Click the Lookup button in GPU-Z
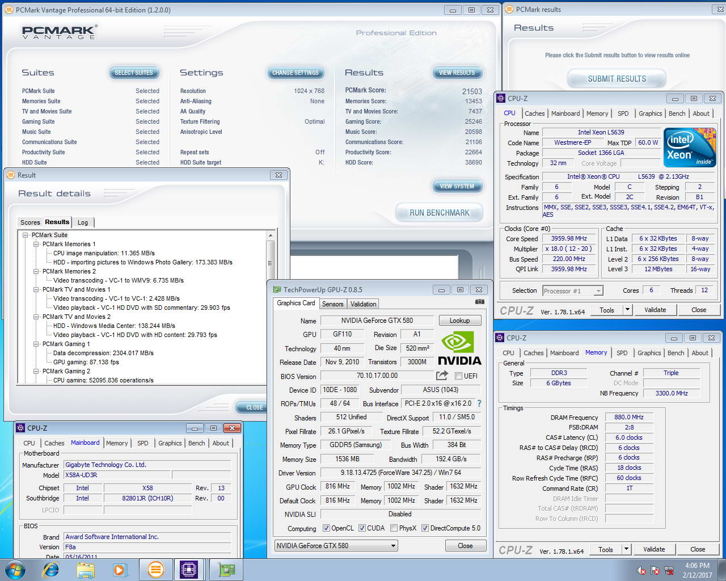The image size is (726, 581). tap(460, 321)
